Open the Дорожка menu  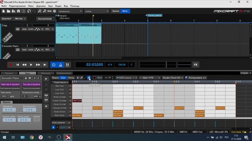pos(41,6)
